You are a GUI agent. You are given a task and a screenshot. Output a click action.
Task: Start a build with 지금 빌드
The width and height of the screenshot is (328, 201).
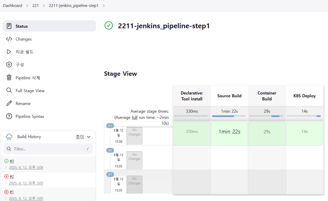[49, 52]
